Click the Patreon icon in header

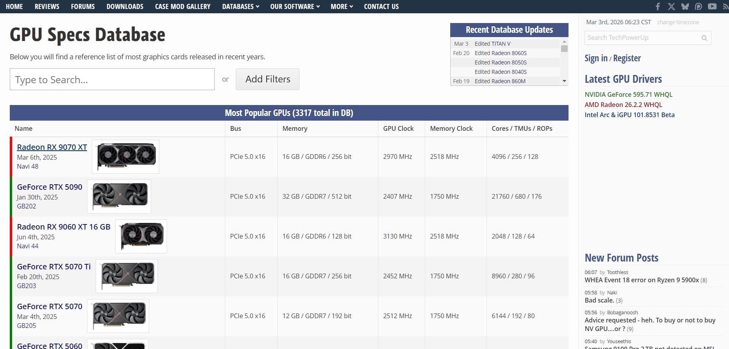699,7
